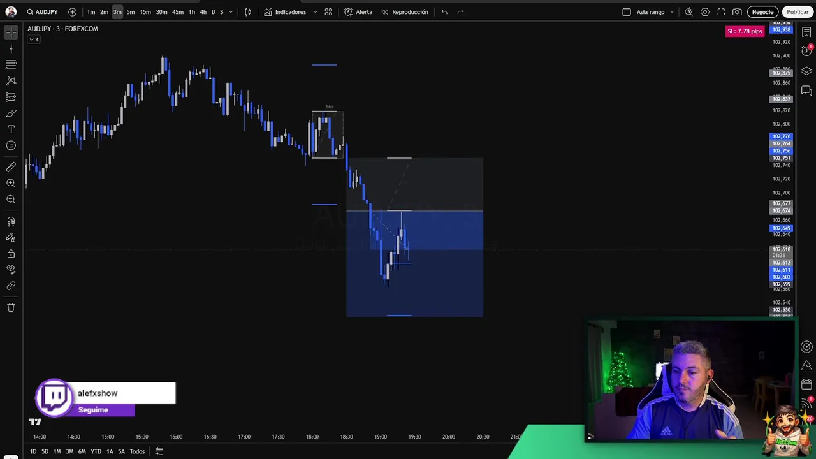The image size is (816, 459).
Task: Set chart range to 5D
Action: 45,451
